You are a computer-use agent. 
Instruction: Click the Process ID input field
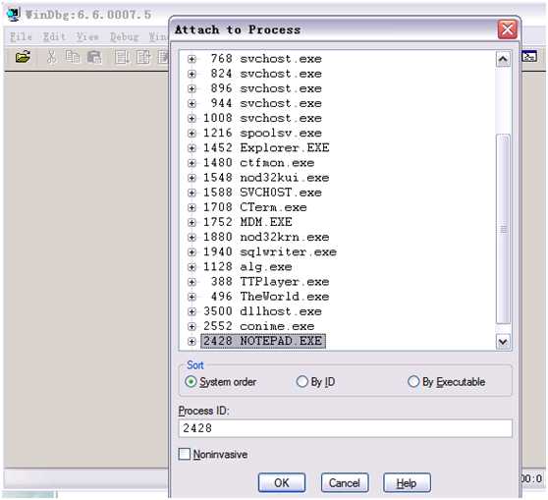click(346, 428)
